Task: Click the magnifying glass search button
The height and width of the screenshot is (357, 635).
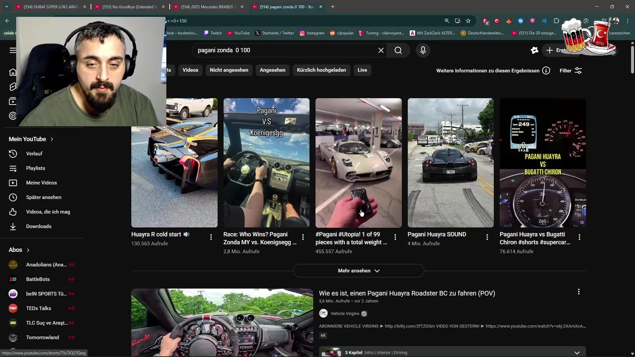Action: 398,50
